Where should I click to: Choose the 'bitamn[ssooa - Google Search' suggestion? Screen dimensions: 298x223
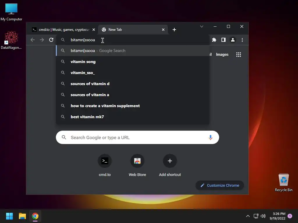(133, 51)
